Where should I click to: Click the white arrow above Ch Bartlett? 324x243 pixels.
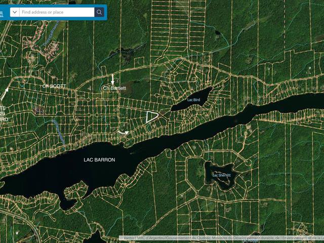click(x=112, y=79)
